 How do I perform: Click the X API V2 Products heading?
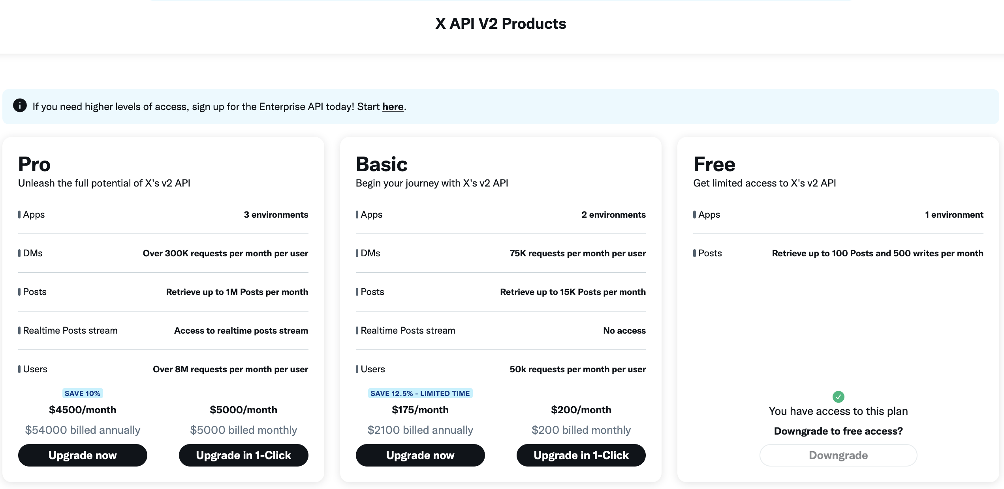501,24
